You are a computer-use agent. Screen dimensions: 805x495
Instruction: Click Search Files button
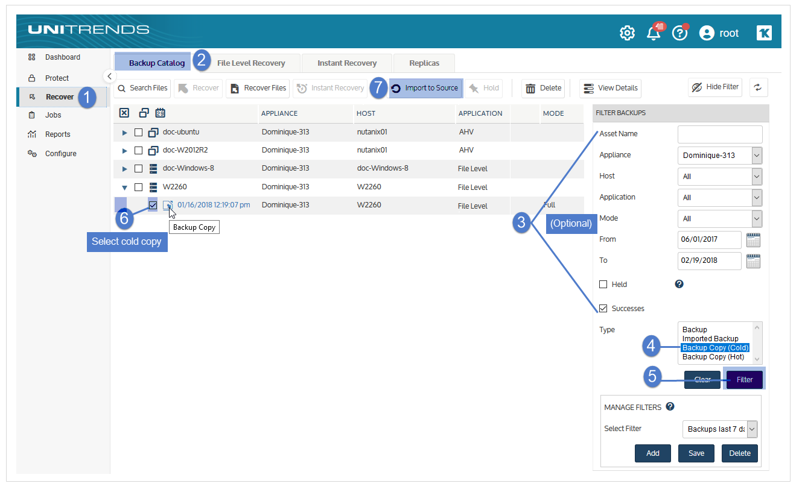pyautogui.click(x=142, y=88)
